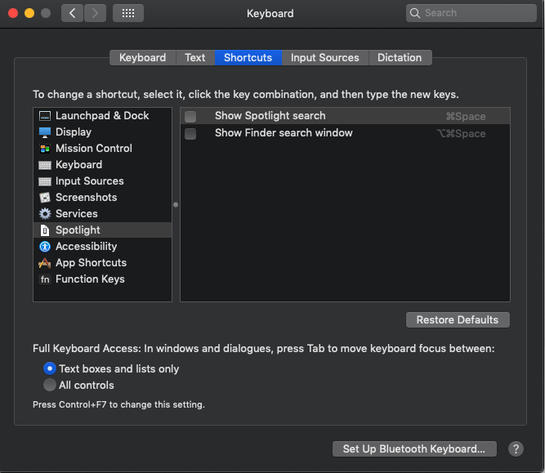Enable Show Finder search window checkbox
The width and height of the screenshot is (545, 473).
tap(190, 133)
